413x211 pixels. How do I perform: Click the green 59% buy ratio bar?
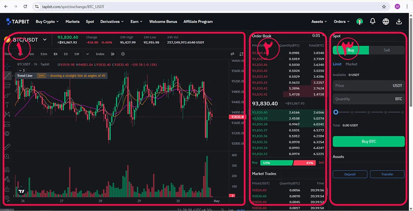click(276, 163)
